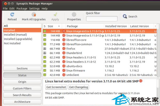The image size is (160, 106).
Task: Select the ubuntu-docs package name
Action: click(x=74, y=66)
